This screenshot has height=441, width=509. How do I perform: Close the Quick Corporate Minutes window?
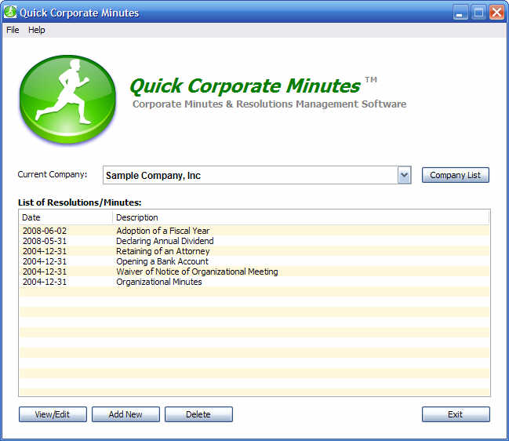tap(496, 13)
